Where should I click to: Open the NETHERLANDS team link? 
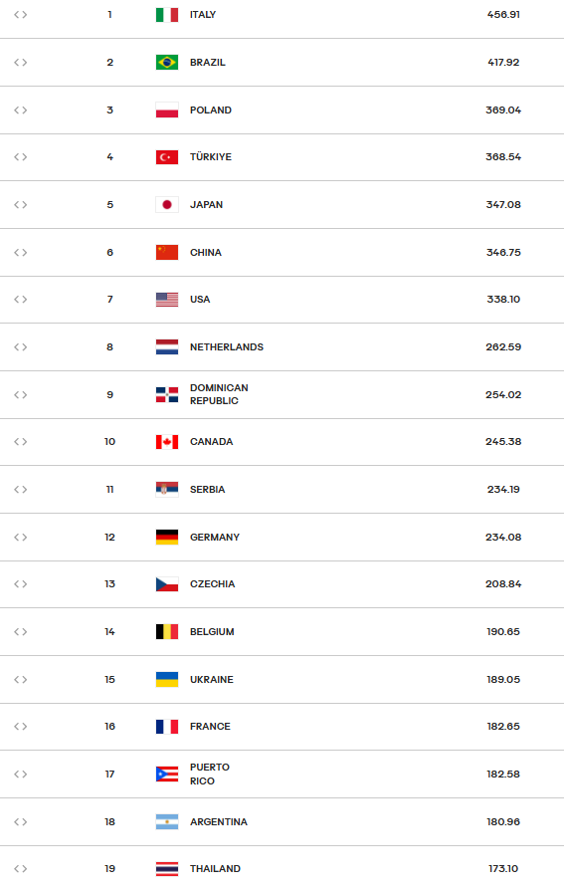(227, 347)
